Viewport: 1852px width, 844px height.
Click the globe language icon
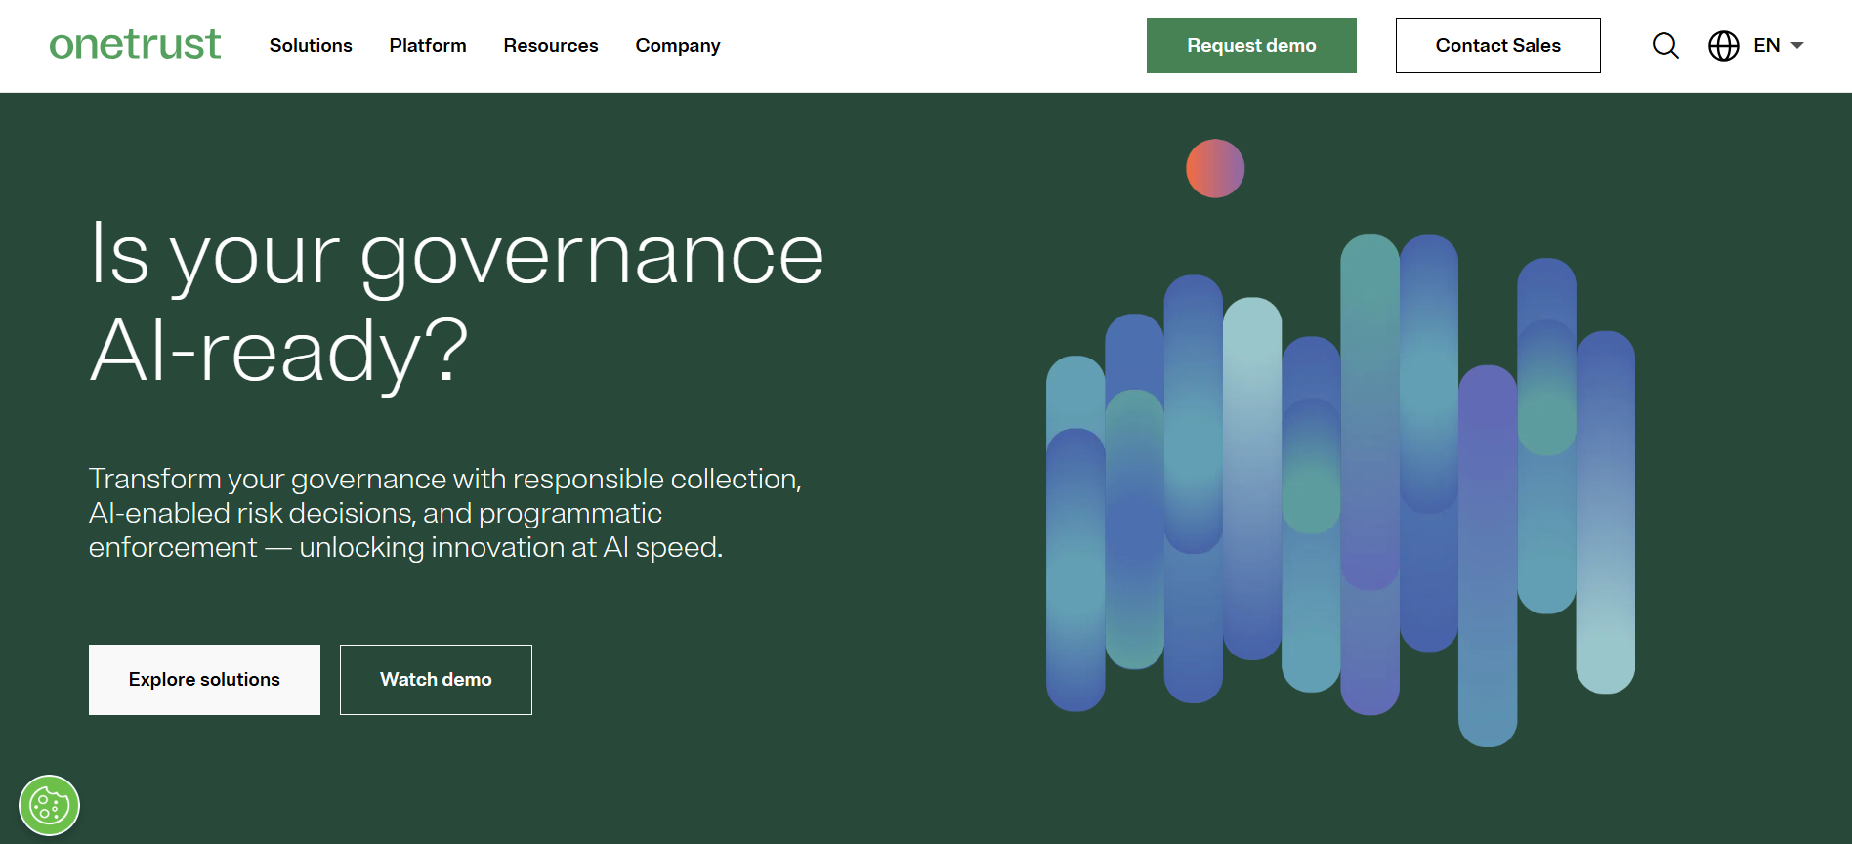(1724, 45)
